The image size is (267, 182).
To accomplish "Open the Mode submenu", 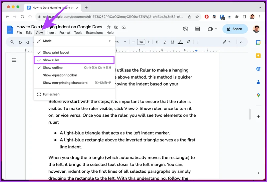I will 74,41.
